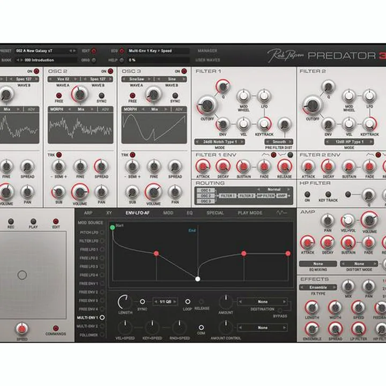Click the effects MIX knob

point(348,286)
